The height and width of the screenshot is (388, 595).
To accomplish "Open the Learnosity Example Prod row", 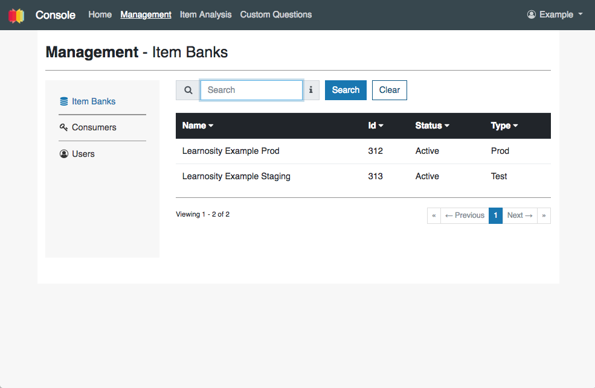I will tap(363, 151).
